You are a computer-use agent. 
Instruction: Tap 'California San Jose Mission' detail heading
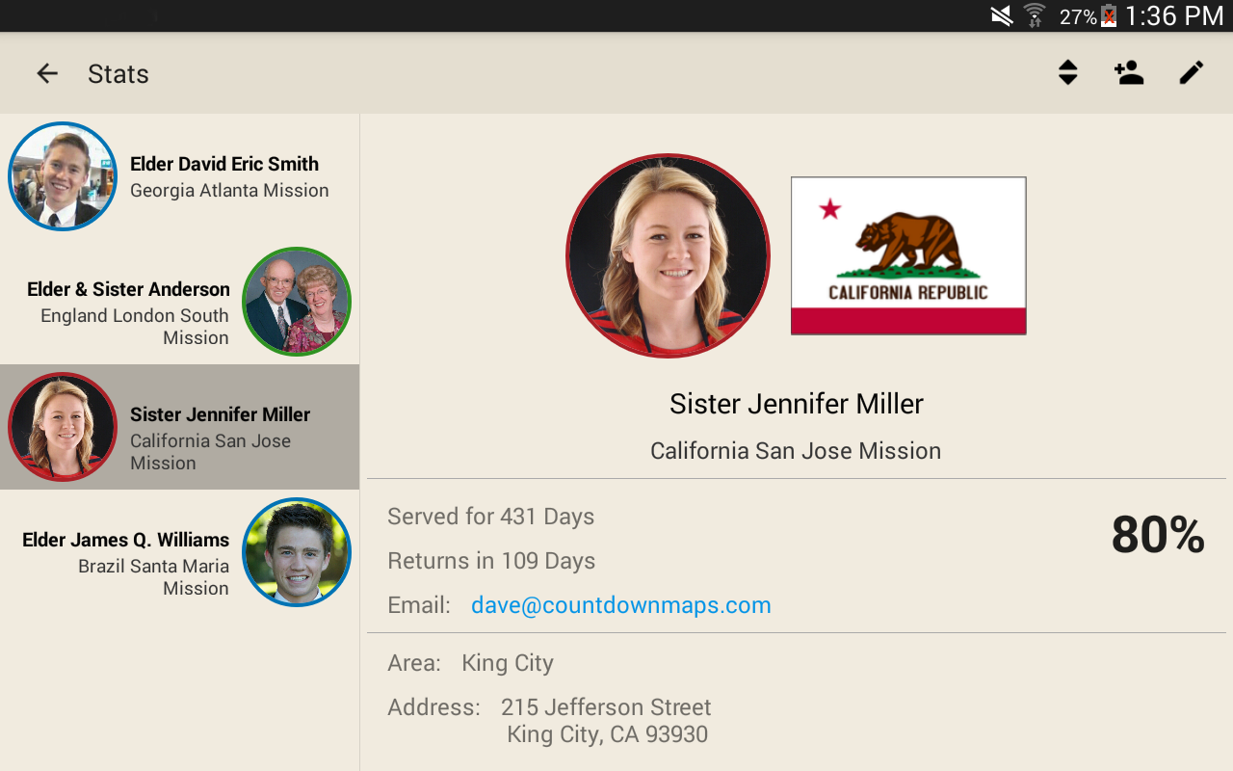pos(796,451)
